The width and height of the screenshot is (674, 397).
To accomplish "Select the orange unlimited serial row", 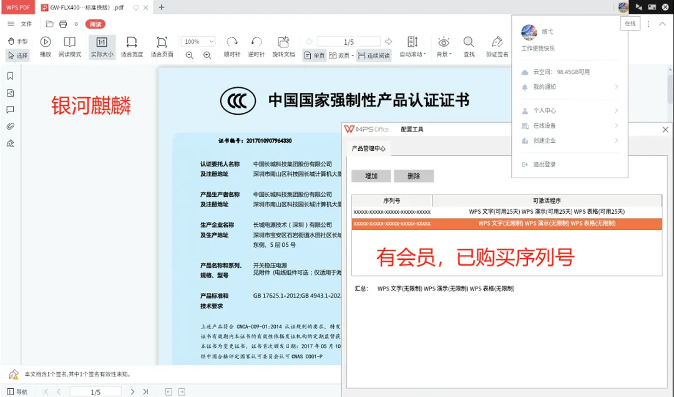I will (507, 224).
